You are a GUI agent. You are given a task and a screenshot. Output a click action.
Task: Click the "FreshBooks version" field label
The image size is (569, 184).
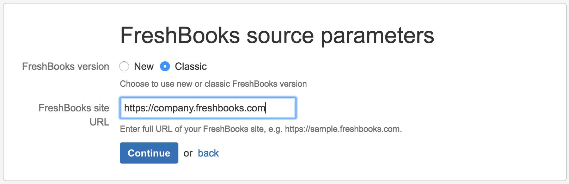pos(66,66)
